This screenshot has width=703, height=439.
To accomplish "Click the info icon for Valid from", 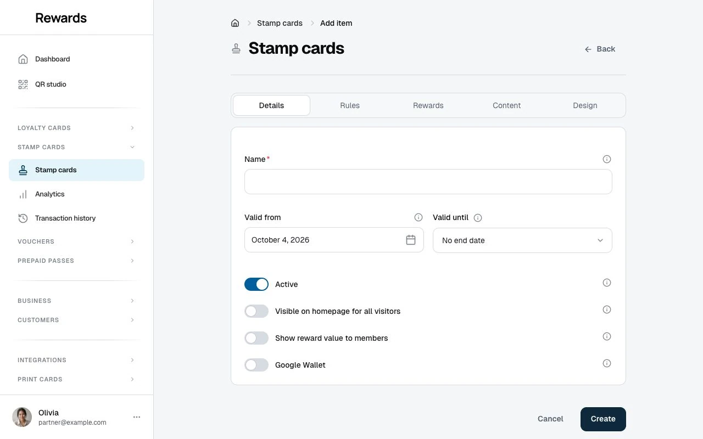I will point(419,217).
